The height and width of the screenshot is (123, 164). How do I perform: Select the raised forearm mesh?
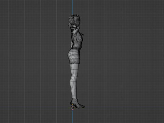click(x=76, y=30)
